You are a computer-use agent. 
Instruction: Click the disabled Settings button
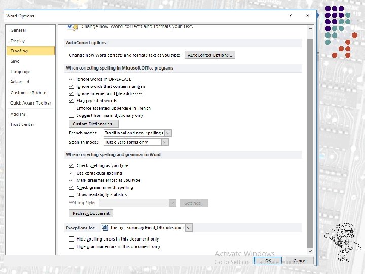tap(194, 203)
